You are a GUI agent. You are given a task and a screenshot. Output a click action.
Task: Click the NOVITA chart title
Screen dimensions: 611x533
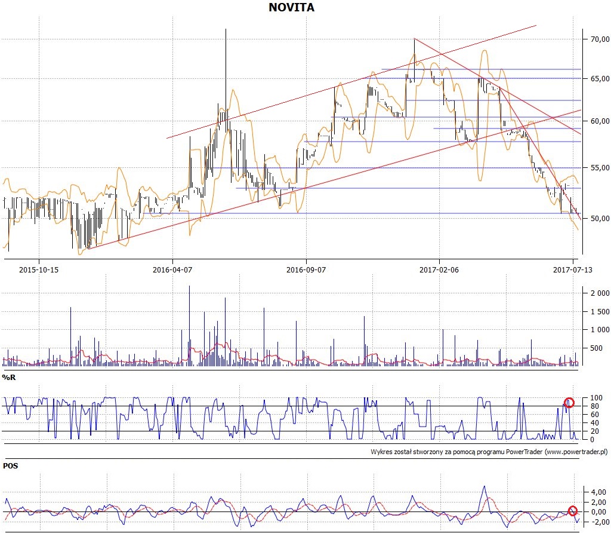pos(291,7)
